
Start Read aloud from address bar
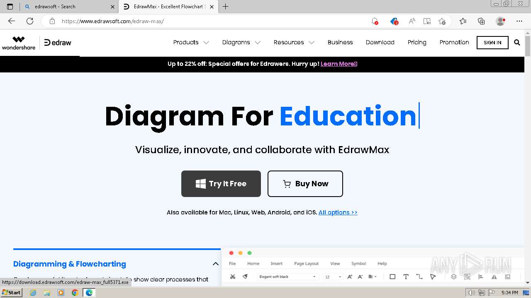click(412, 21)
